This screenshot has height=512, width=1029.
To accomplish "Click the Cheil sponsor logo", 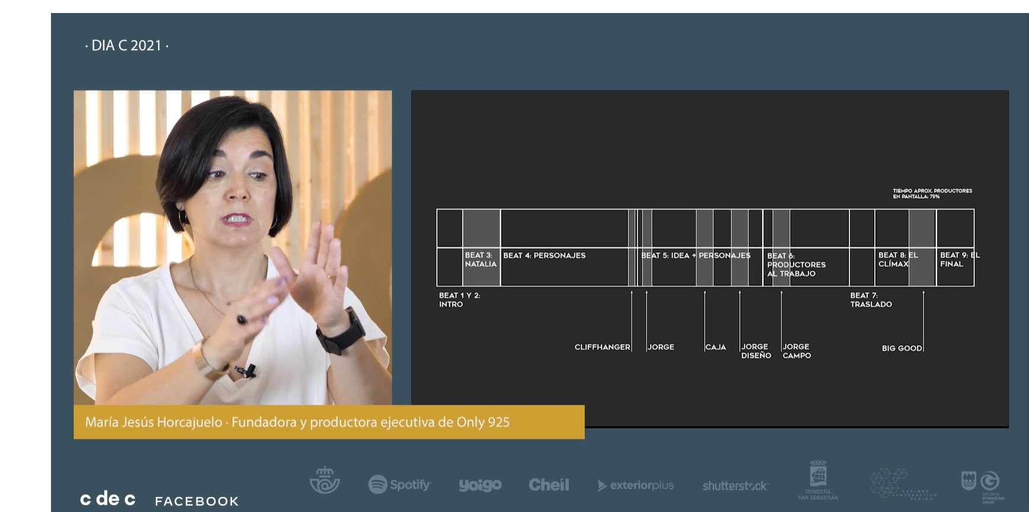I will (x=549, y=485).
